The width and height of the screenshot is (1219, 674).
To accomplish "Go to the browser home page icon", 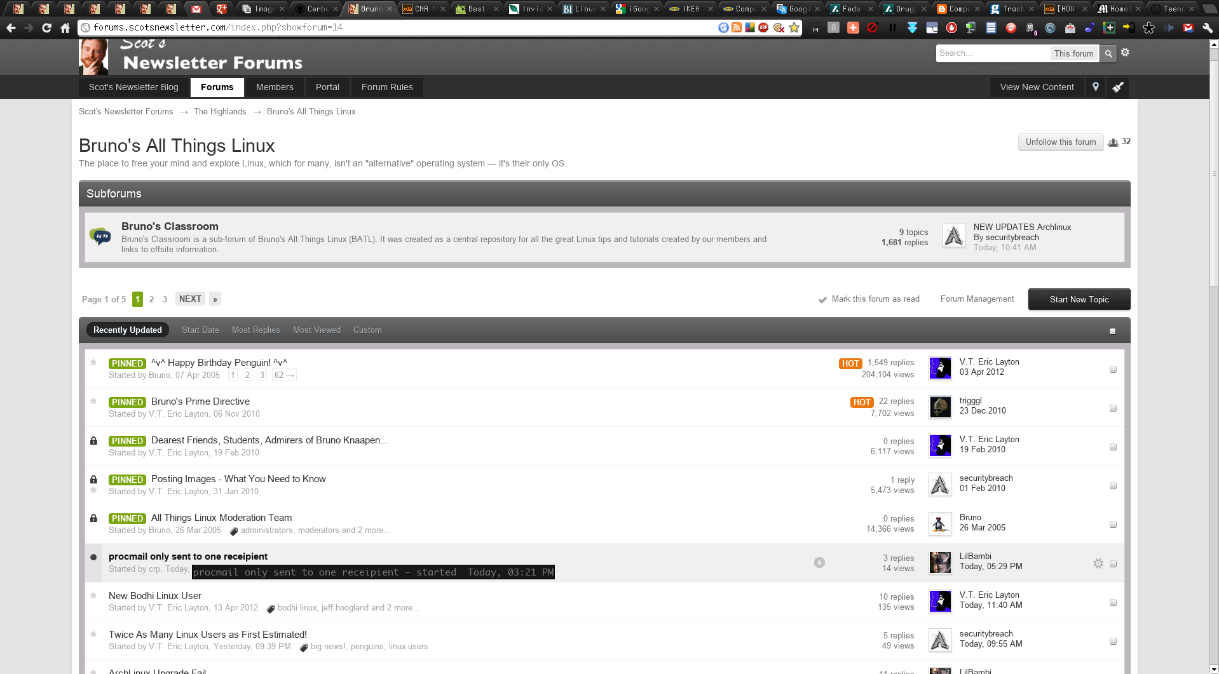I will (x=65, y=28).
